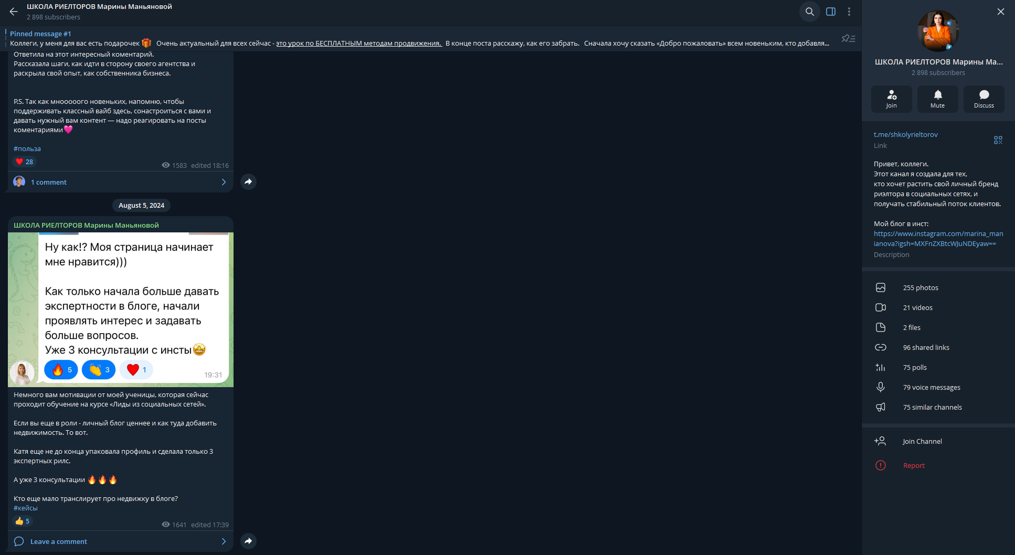Join the channel via Join button
This screenshot has width=1015, height=555.
[x=892, y=99]
